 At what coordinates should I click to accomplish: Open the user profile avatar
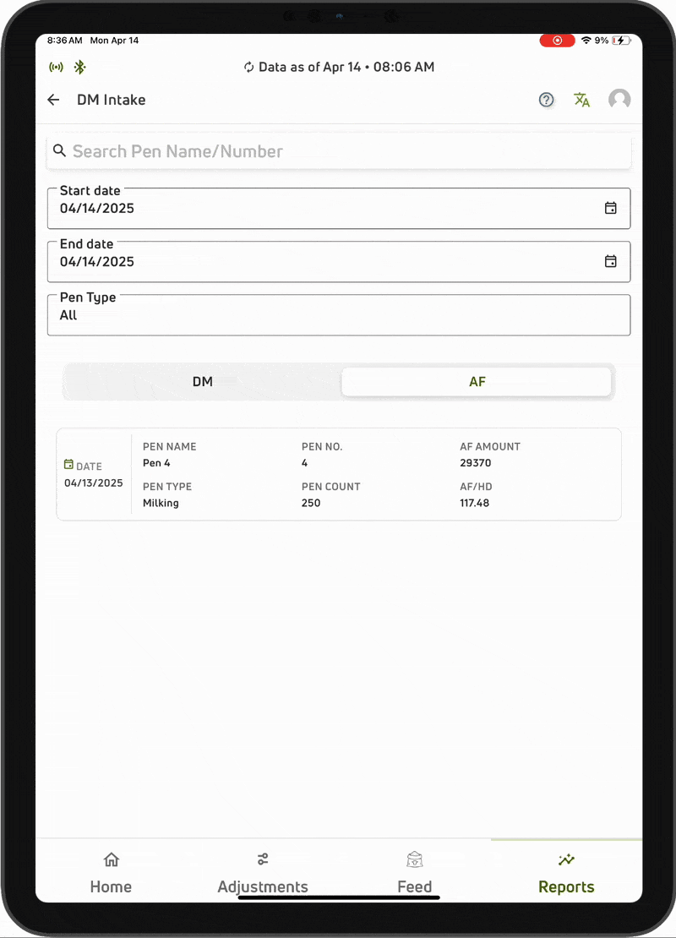(x=619, y=100)
